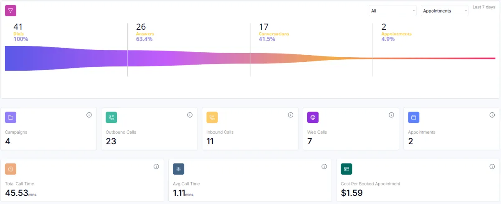Click the blue Appointments calendar icon
Viewport: 501px width, 204px height.
tap(414, 117)
